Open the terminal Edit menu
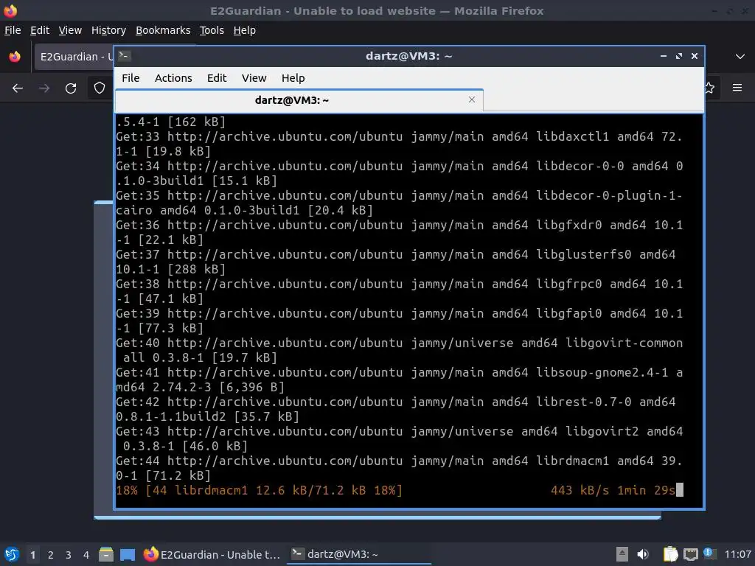Viewport: 755px width, 566px height. click(x=217, y=78)
